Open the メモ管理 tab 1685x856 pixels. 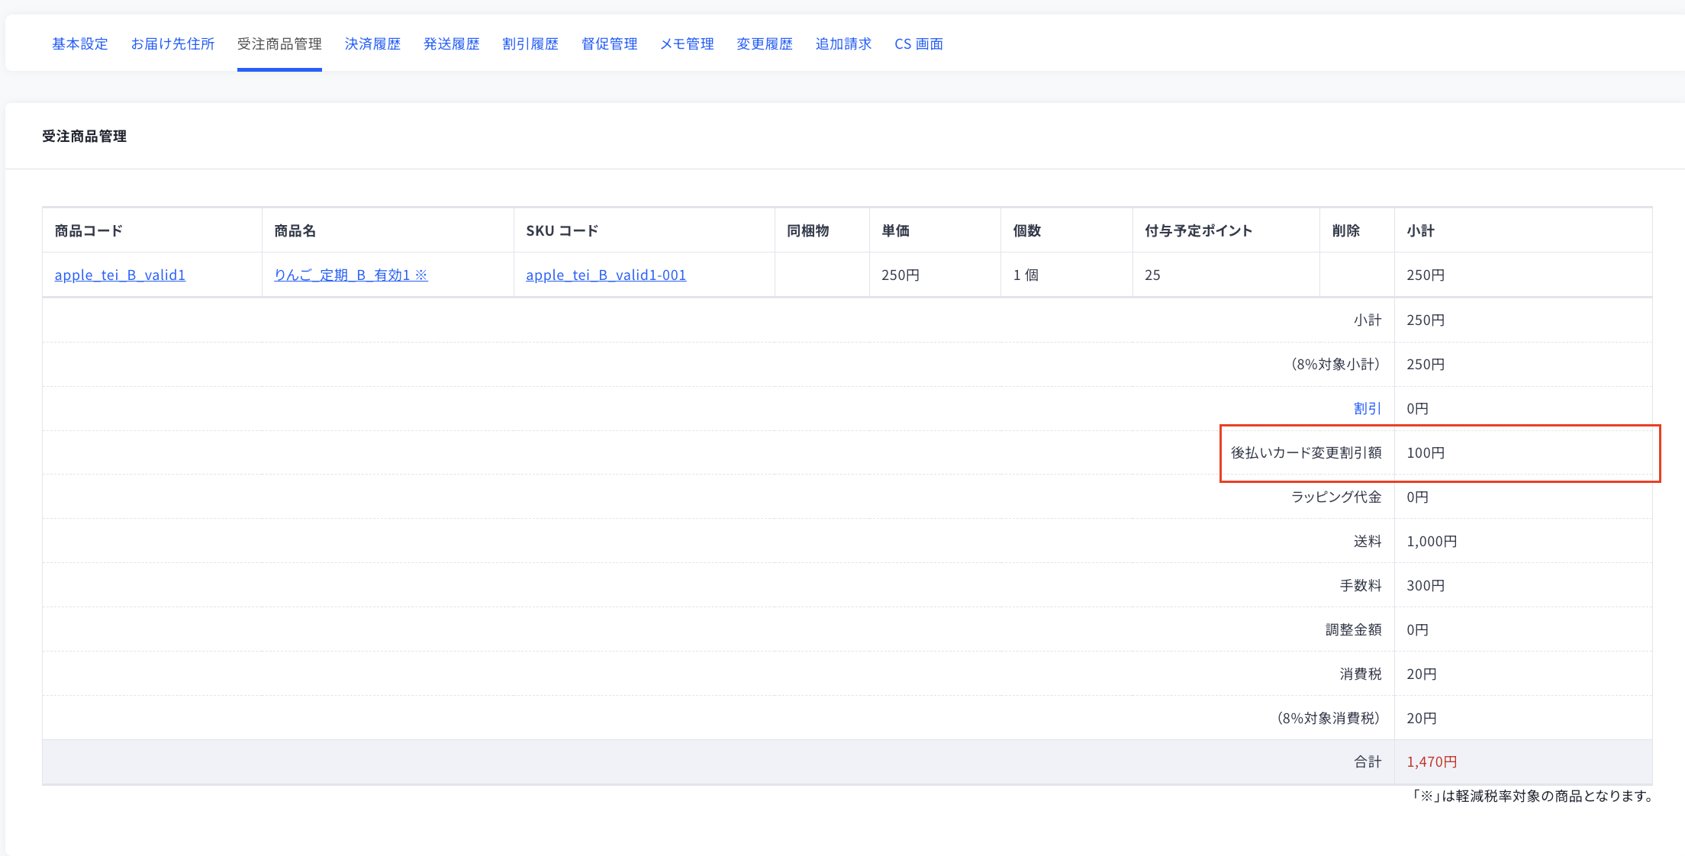(x=687, y=44)
